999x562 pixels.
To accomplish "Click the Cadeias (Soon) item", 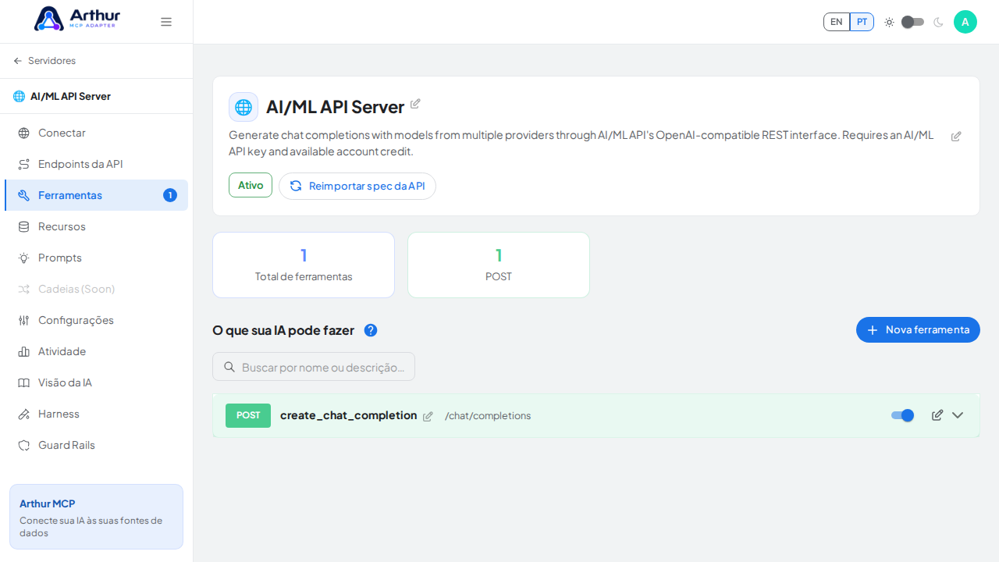I will click(x=96, y=289).
